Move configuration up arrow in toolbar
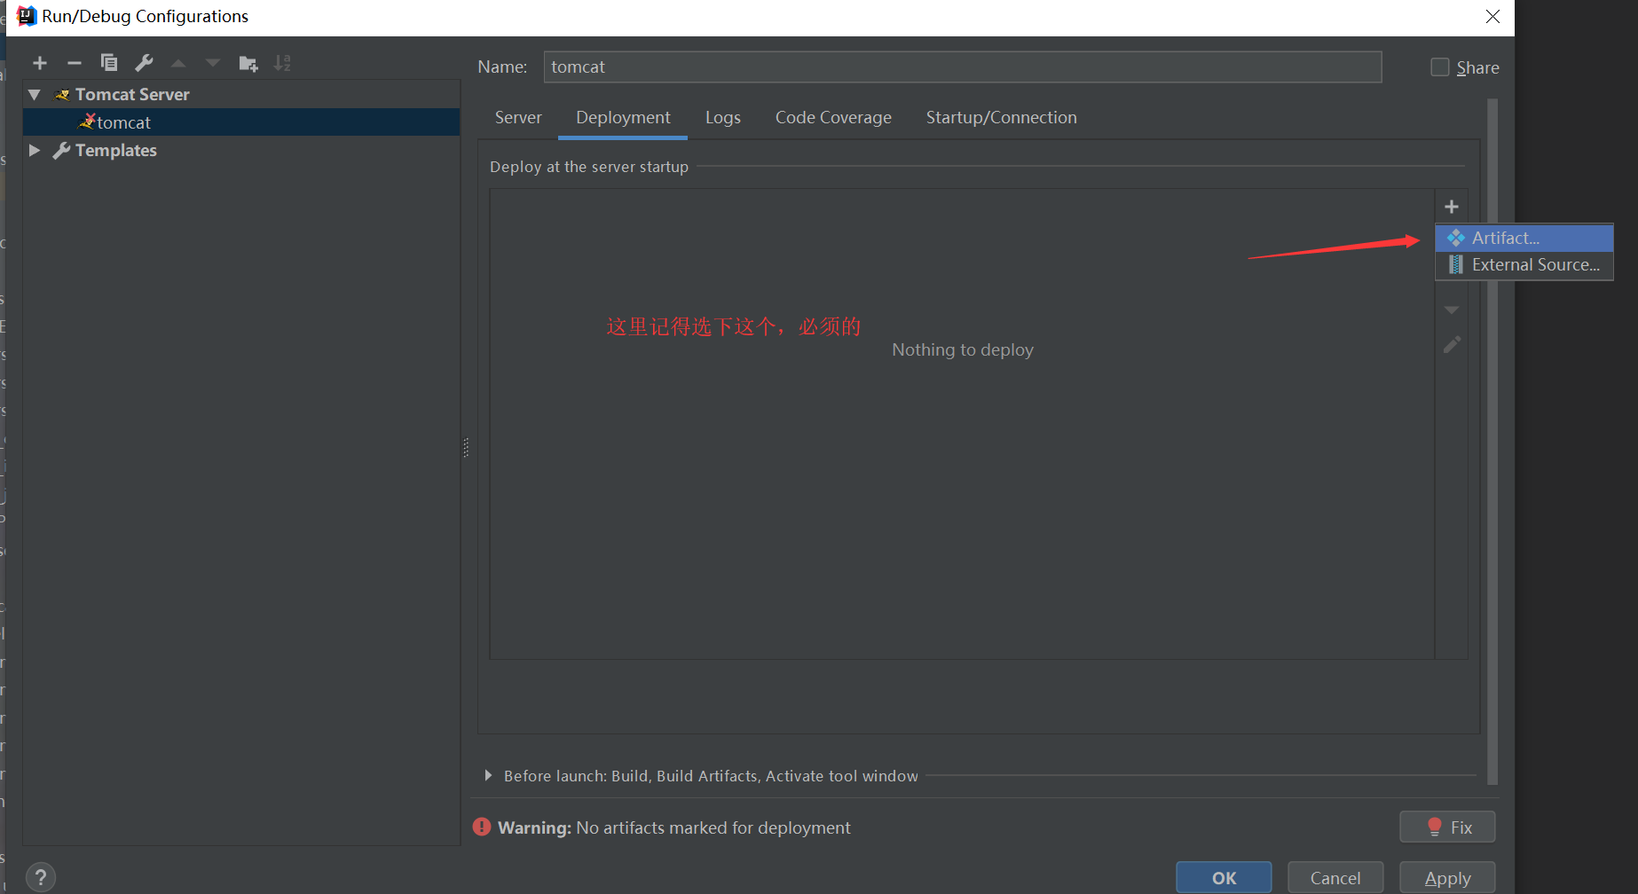The height and width of the screenshot is (894, 1638). coord(178,63)
